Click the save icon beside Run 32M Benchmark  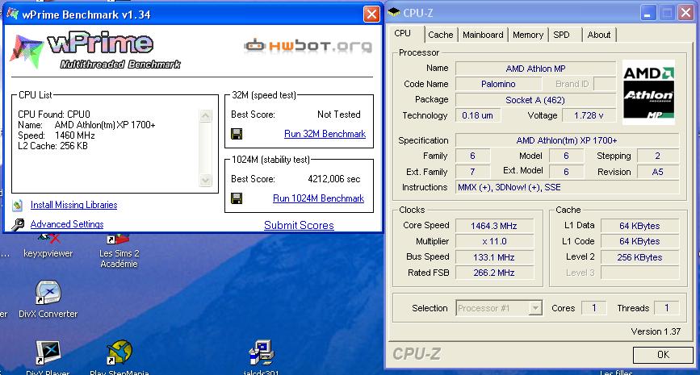click(237, 134)
